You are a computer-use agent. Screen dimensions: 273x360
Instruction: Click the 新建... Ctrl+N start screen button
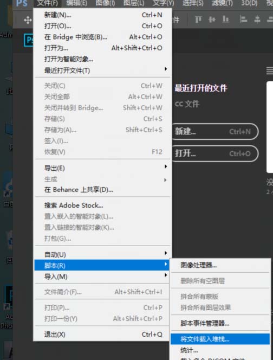215,132
